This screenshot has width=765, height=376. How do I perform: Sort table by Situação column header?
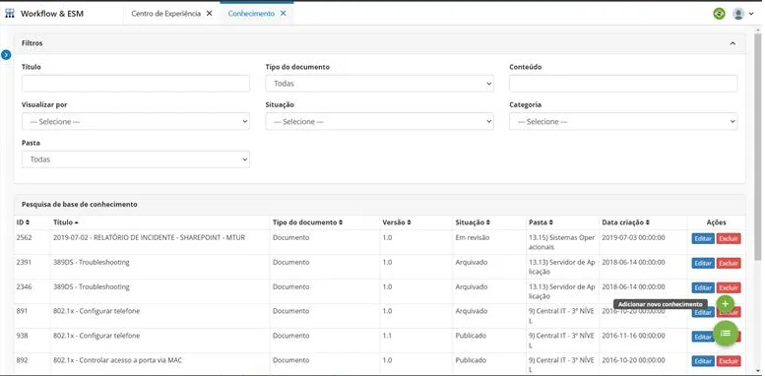473,222
